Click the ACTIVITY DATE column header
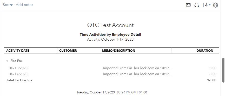This screenshot has height=96, width=226. pos(18,51)
